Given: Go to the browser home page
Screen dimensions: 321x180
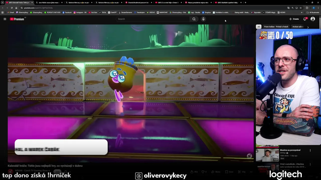Looking at the screenshot, I should (16, 8).
